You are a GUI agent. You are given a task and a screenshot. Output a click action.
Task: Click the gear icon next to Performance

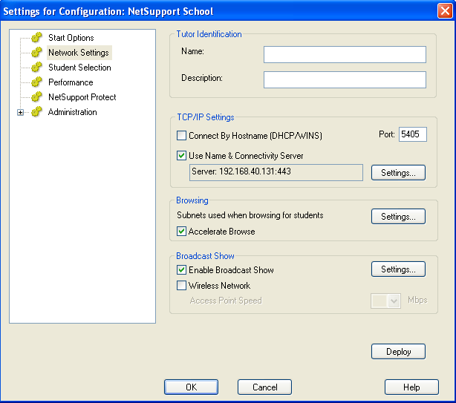coord(36,82)
